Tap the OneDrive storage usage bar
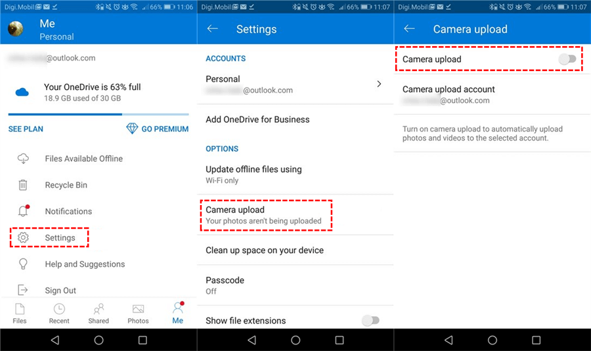This screenshot has height=351, width=591. 98,114
